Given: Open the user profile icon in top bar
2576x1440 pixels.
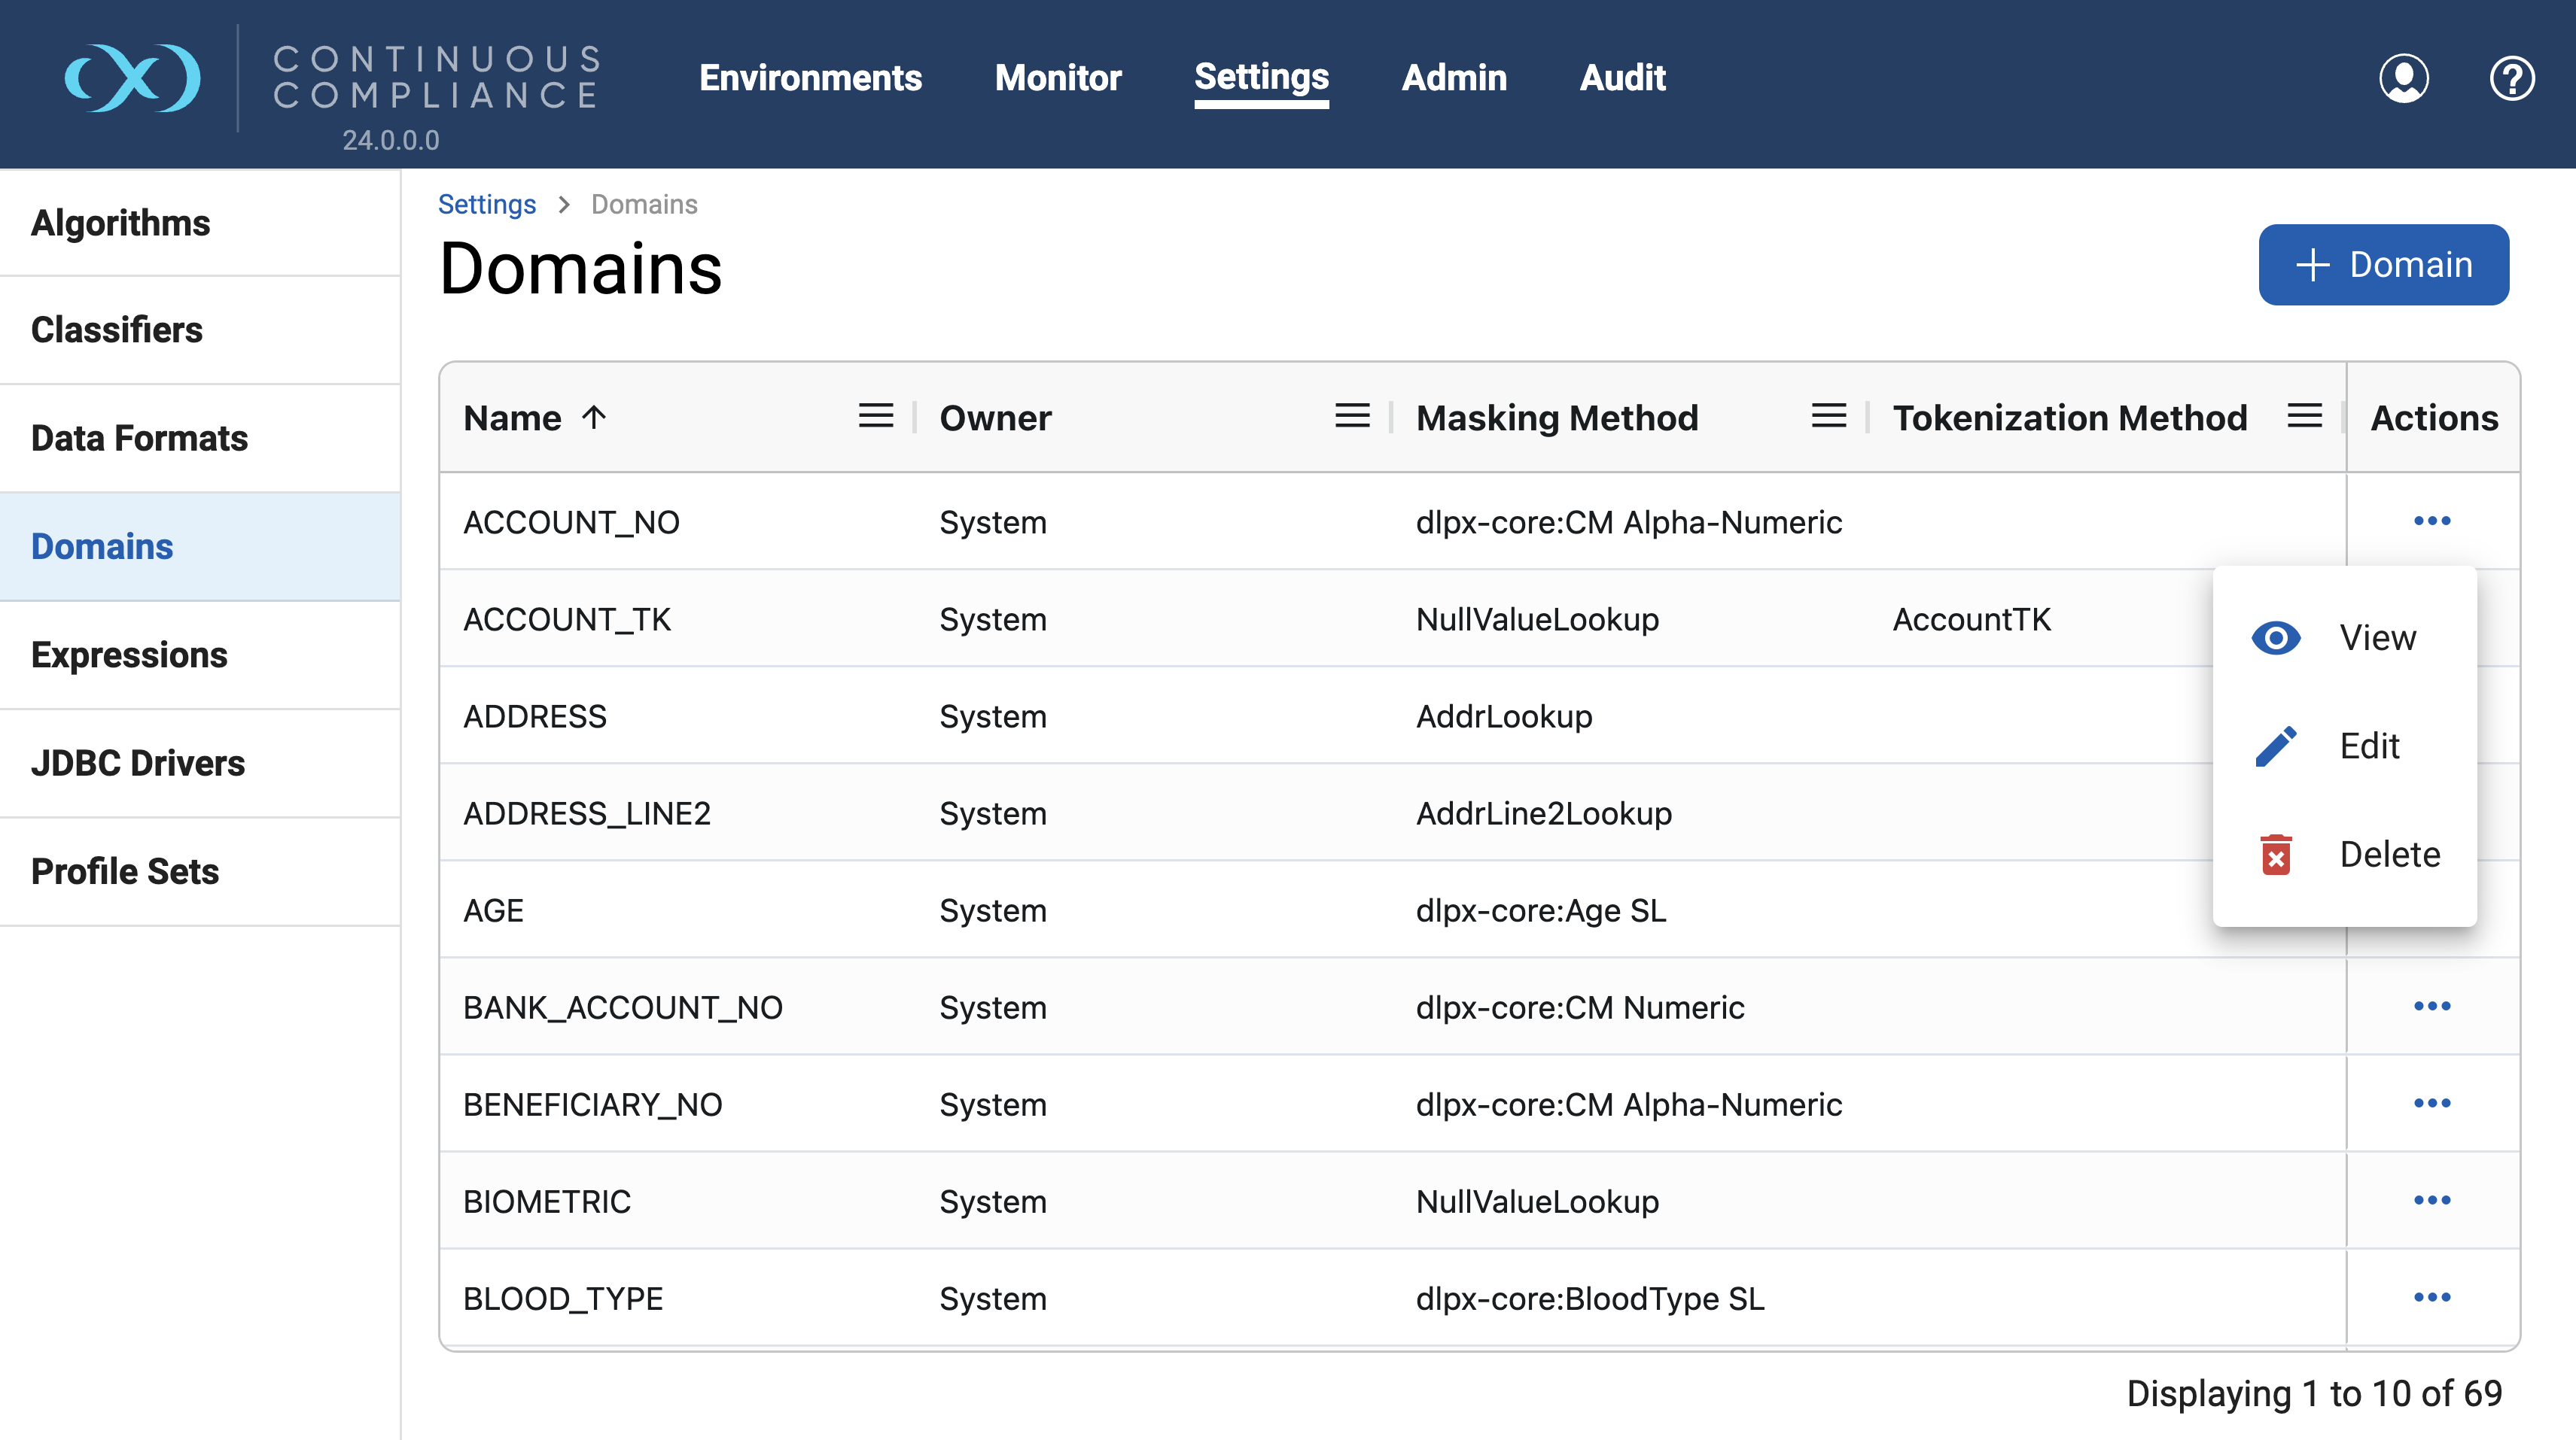Looking at the screenshot, I should [x=2404, y=78].
